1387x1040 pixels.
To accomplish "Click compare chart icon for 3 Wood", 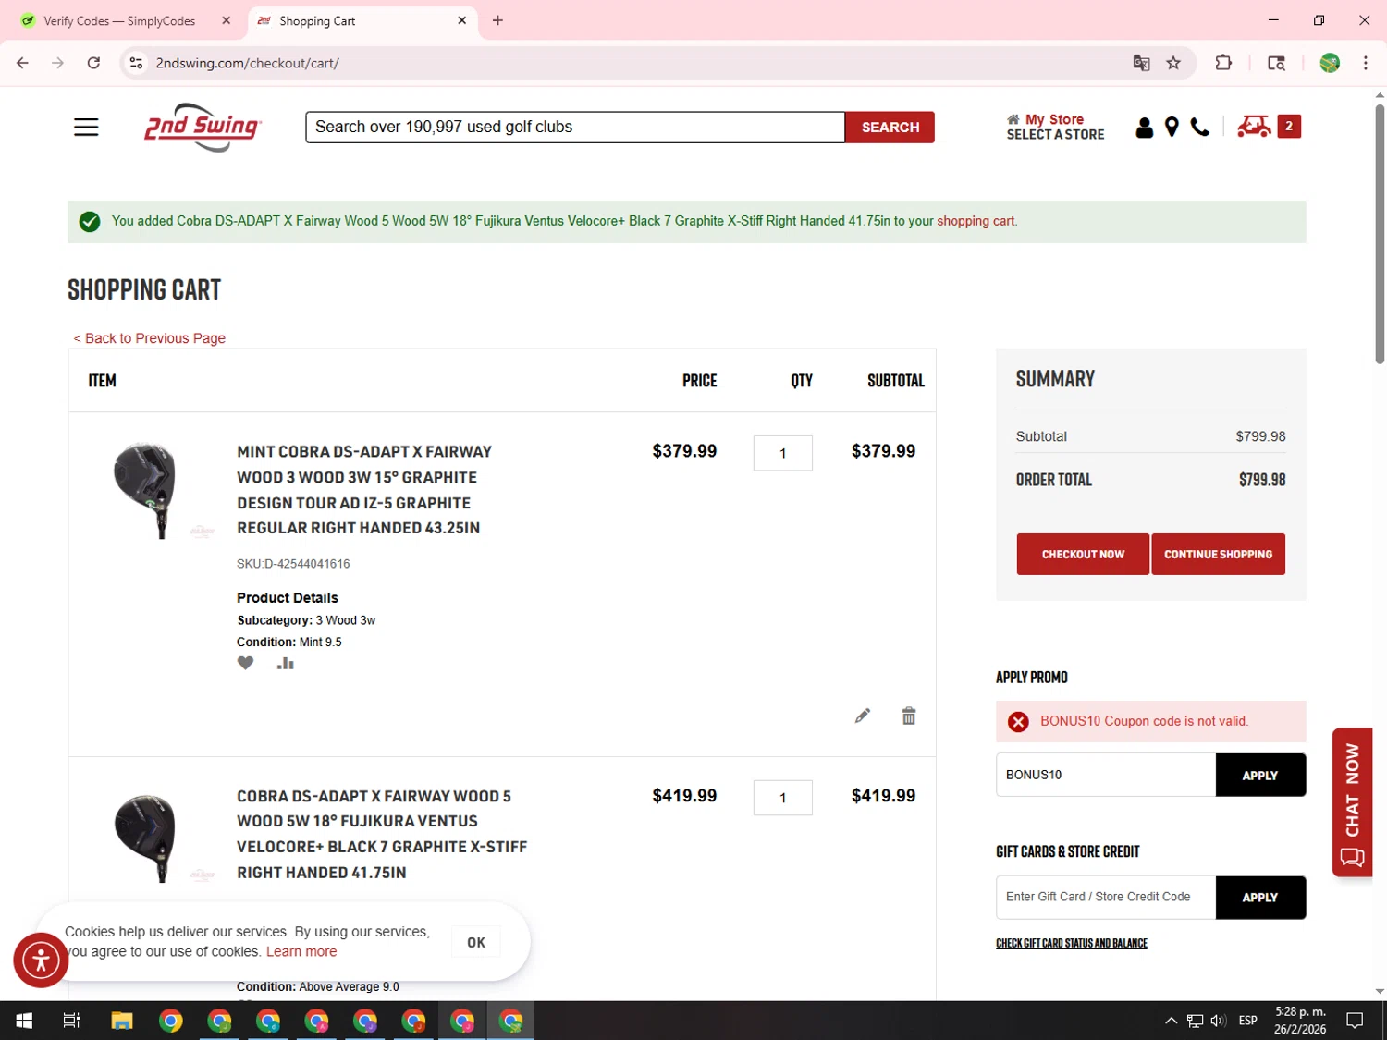I will pyautogui.click(x=286, y=663).
